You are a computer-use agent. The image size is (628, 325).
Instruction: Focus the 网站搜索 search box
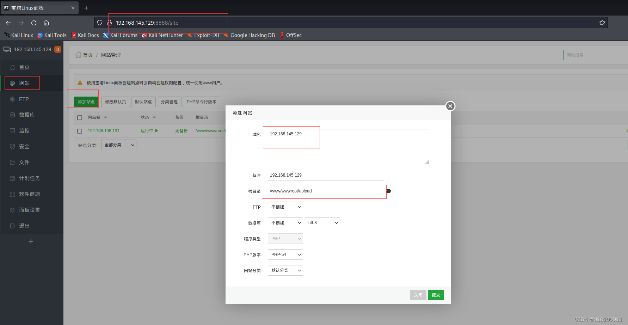(x=596, y=55)
